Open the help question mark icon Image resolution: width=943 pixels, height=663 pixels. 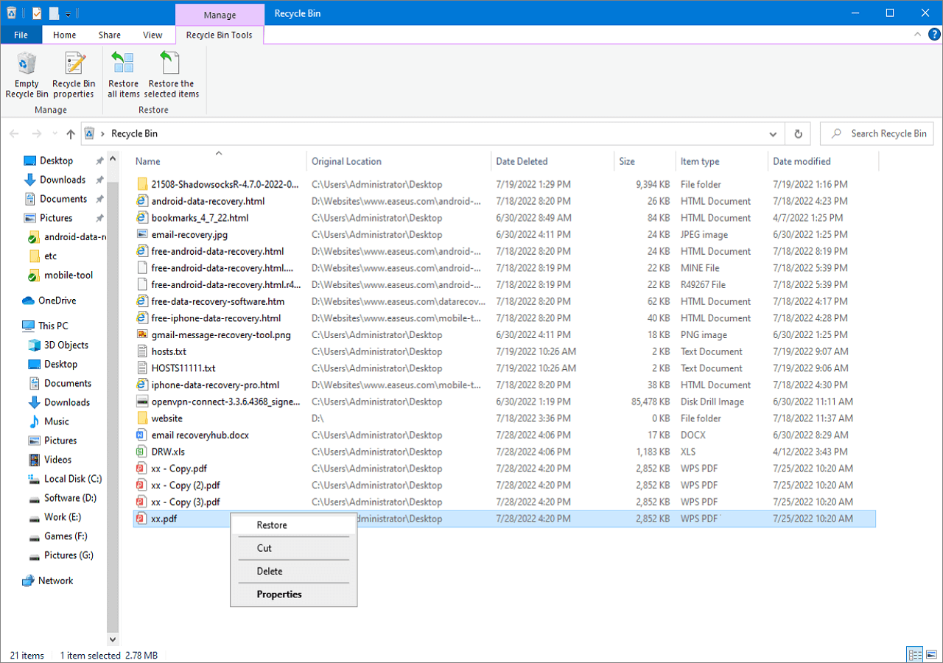(x=932, y=35)
